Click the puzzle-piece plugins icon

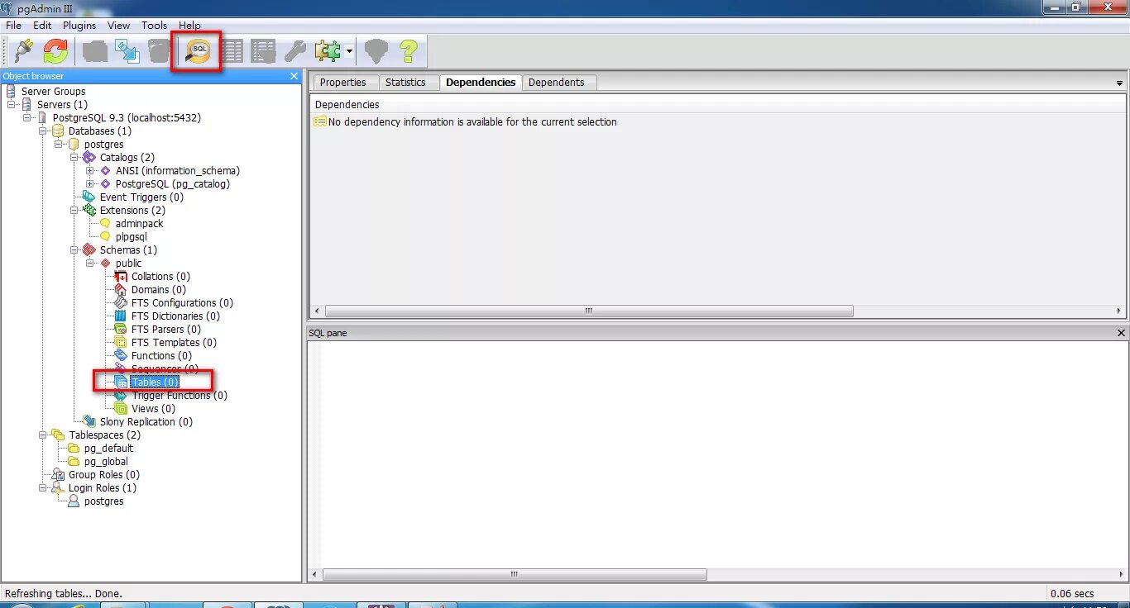[x=328, y=51]
